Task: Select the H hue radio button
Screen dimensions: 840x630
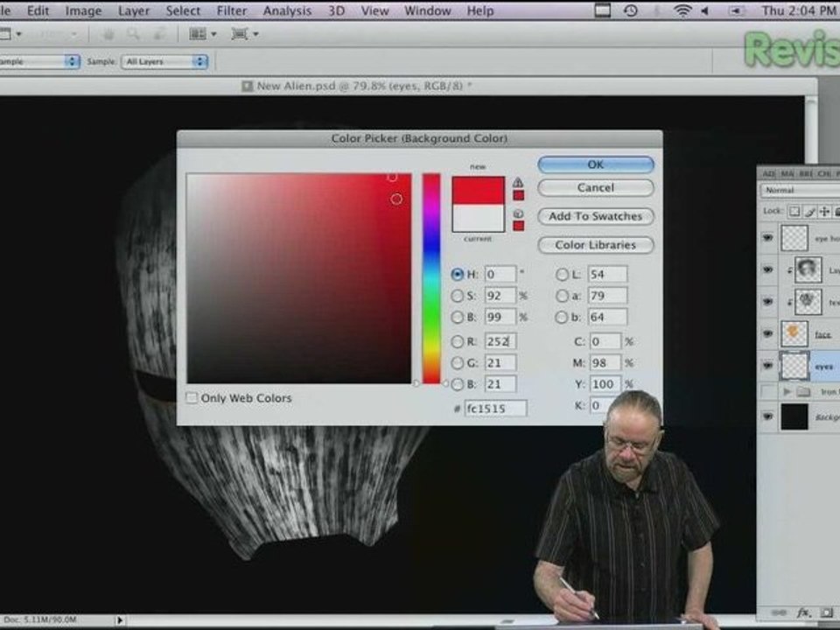Action: (x=457, y=274)
